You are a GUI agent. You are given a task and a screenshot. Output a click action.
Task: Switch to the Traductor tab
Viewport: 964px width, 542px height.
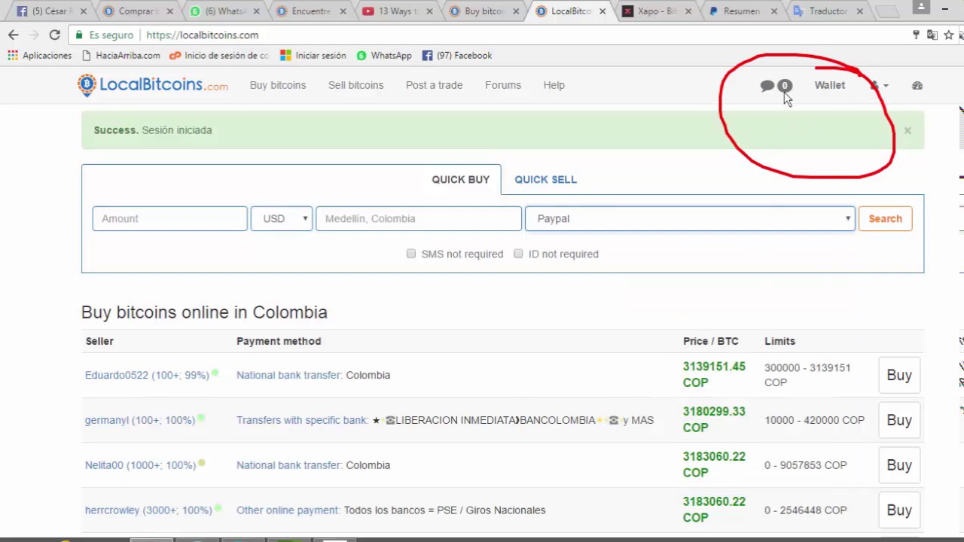826,11
